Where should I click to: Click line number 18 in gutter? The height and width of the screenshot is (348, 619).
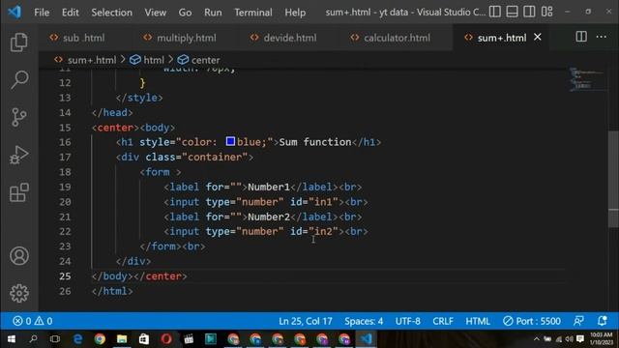coord(65,172)
